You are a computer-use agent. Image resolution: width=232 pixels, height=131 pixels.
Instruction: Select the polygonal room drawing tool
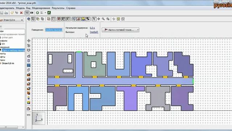[29, 56]
